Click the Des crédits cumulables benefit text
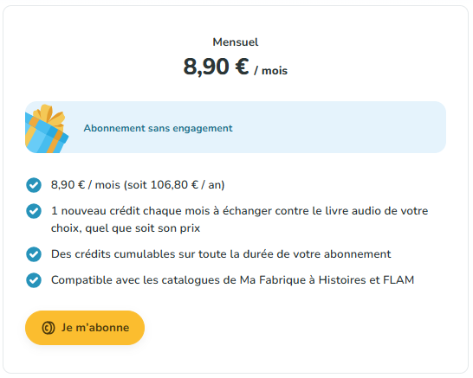The height and width of the screenshot is (378, 473). click(221, 254)
